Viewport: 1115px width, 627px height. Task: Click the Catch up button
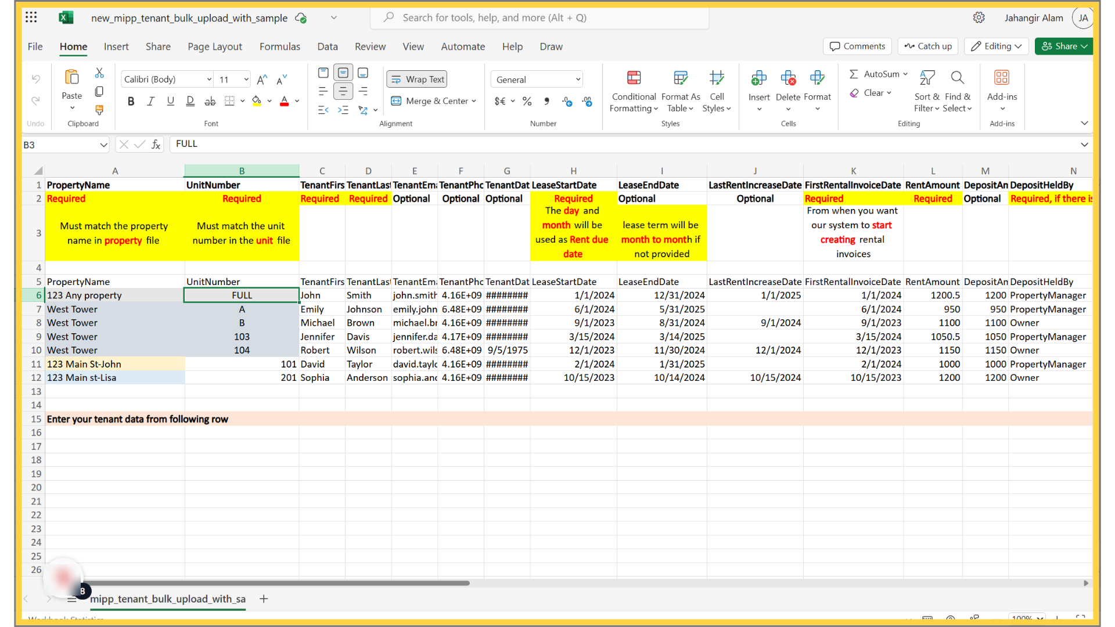[x=928, y=46]
